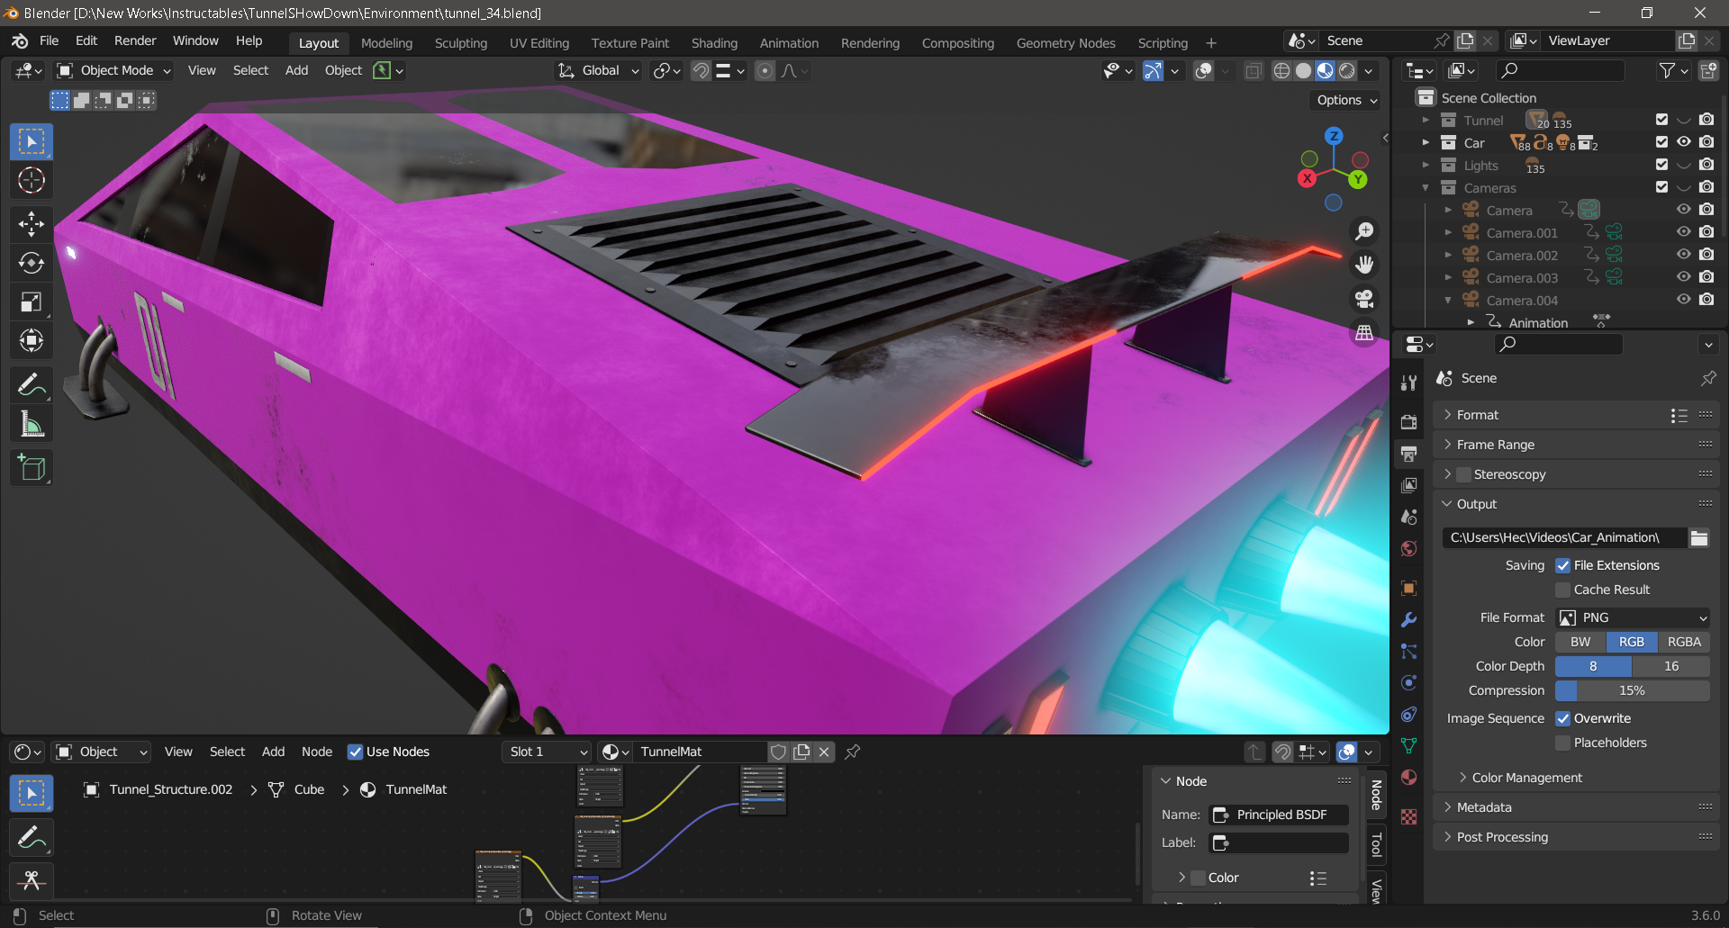Open the node editor Add menu
Viewport: 1729px width, 928px height.
click(x=273, y=752)
